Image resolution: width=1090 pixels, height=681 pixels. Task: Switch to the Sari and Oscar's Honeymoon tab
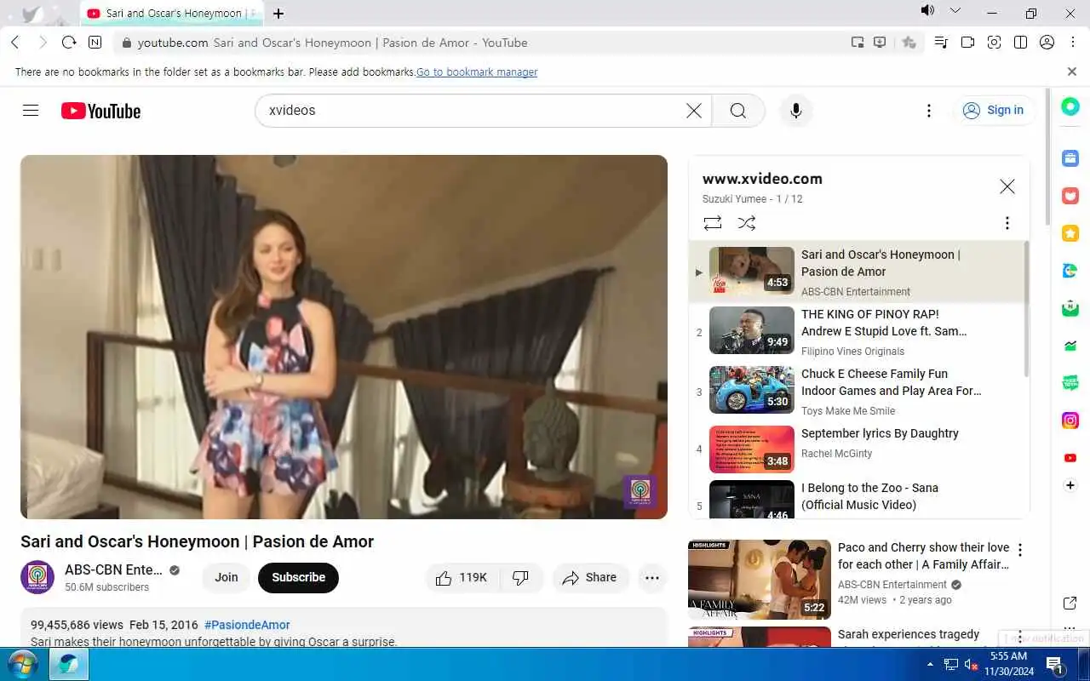(173, 14)
